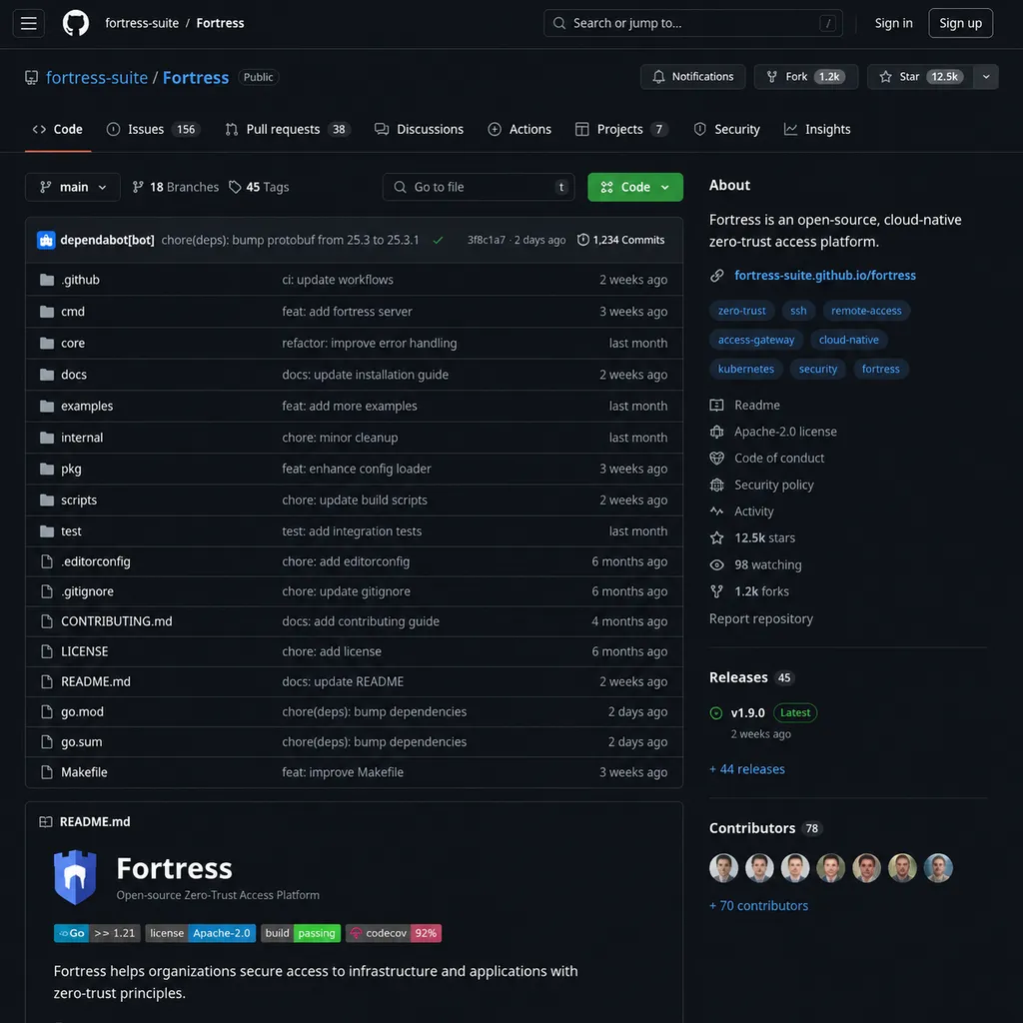Viewport: 1023px width, 1023px height.
Task: Focus the Go to file input
Action: [x=479, y=187]
